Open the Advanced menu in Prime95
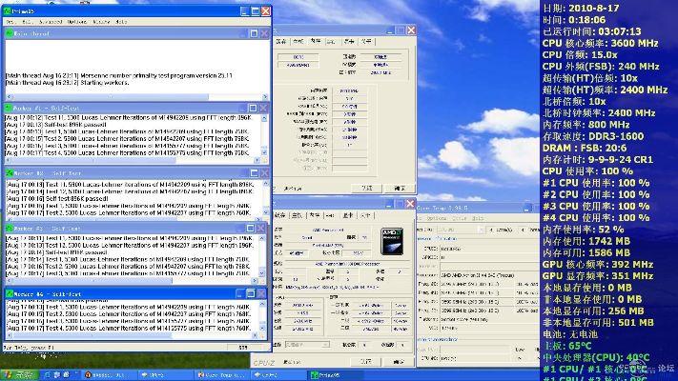678x381 pixels. click(x=49, y=20)
